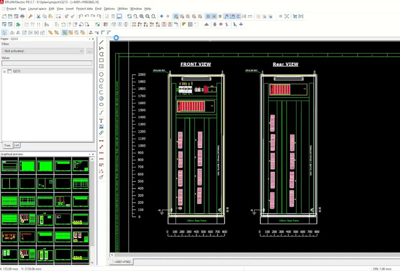Toggle the graphical preview monitor button
This screenshot has height=271, width=400.
(x=119, y=16)
